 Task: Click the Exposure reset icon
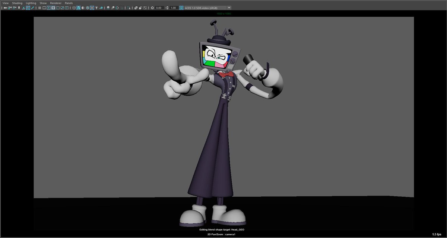[x=152, y=8]
